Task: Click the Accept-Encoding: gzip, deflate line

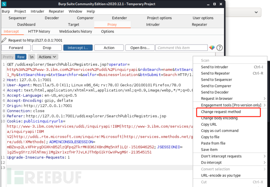Action: pyautogui.click(x=40, y=100)
